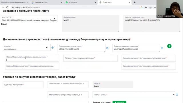Screen dimensions: 183x103
Task: Click the Условия по закупке и поставке heading
Action: click(39, 77)
